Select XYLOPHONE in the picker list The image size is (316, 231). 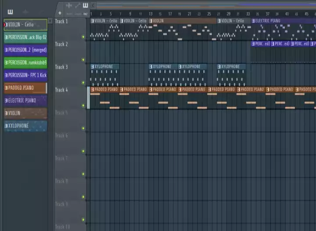point(25,126)
